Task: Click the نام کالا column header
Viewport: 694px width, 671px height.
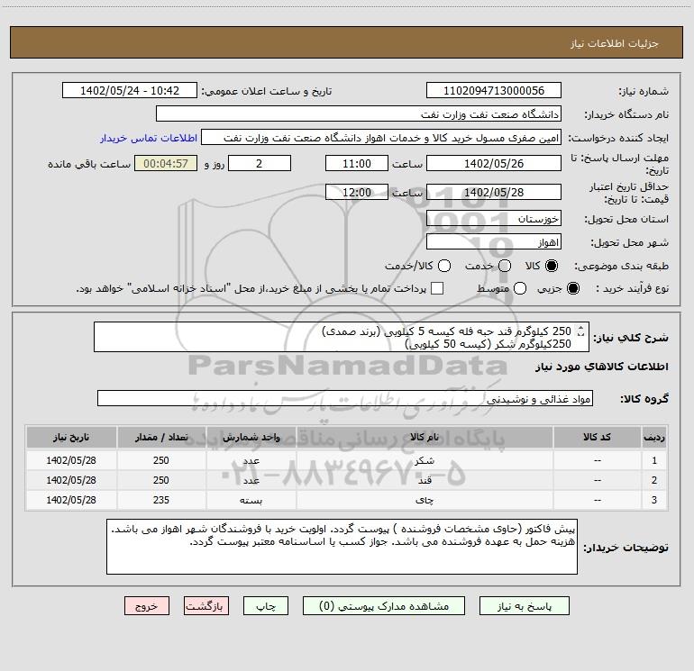Action: tap(425, 438)
